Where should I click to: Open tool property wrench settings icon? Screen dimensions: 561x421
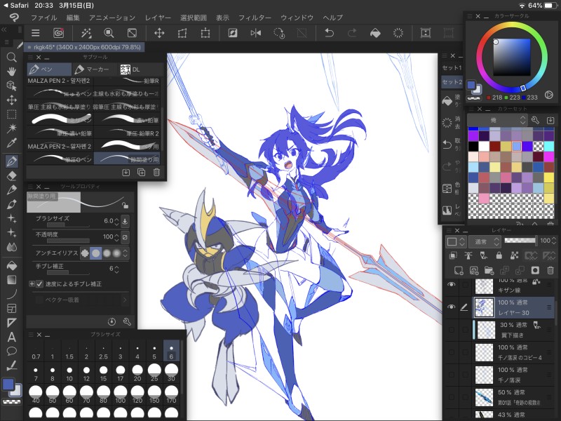pos(127,321)
